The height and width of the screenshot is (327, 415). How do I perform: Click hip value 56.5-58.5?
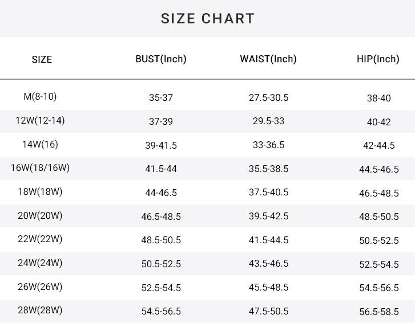click(x=378, y=311)
